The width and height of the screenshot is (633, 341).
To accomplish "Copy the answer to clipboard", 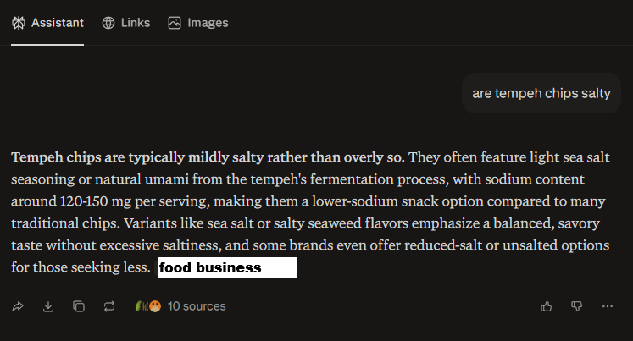I will pos(79,306).
